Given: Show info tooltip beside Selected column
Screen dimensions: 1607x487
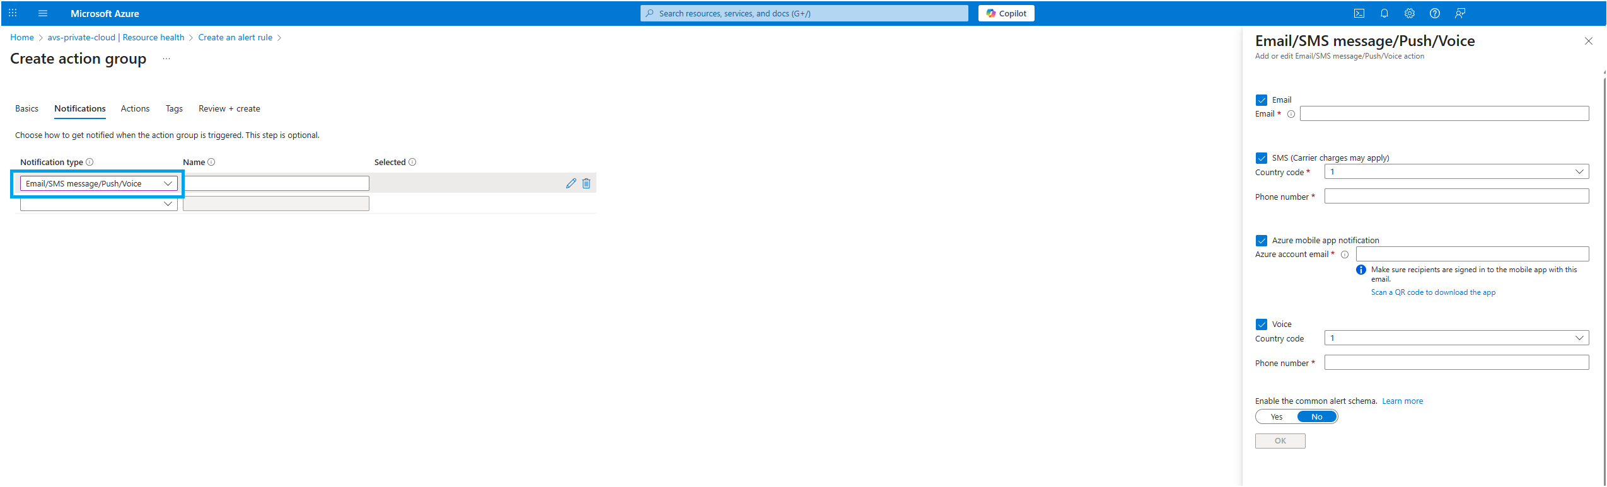Looking at the screenshot, I should pos(412,162).
